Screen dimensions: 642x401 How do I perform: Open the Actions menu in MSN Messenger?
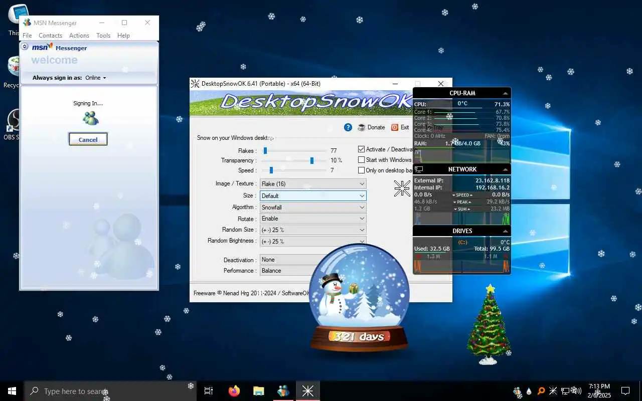[79, 36]
